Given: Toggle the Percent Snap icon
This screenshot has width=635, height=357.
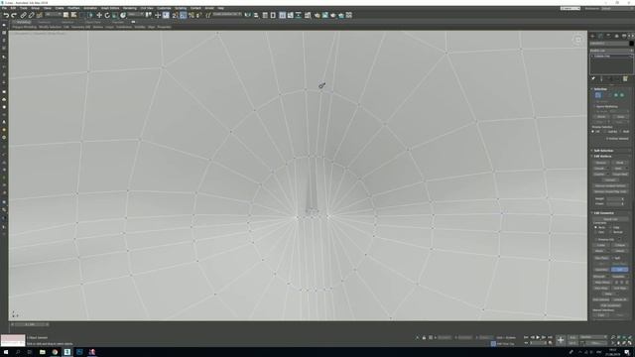Looking at the screenshot, I should pyautogui.click(x=191, y=15).
